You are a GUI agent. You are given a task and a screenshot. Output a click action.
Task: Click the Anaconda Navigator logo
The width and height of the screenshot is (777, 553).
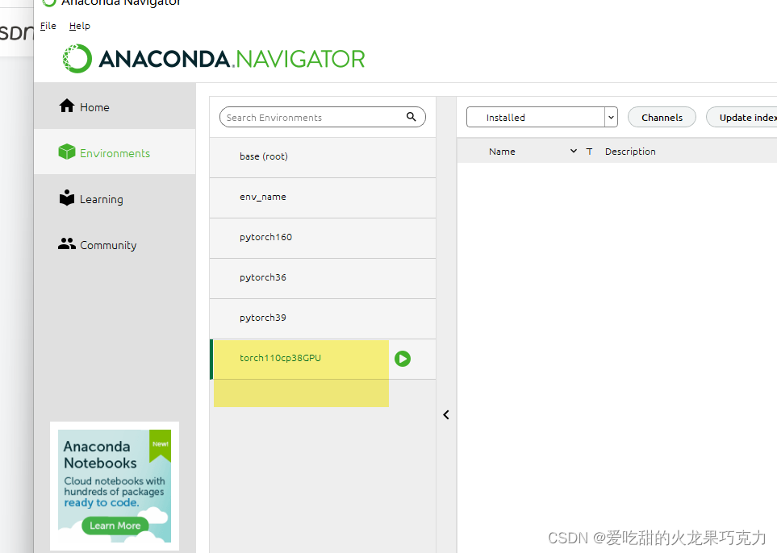click(214, 59)
